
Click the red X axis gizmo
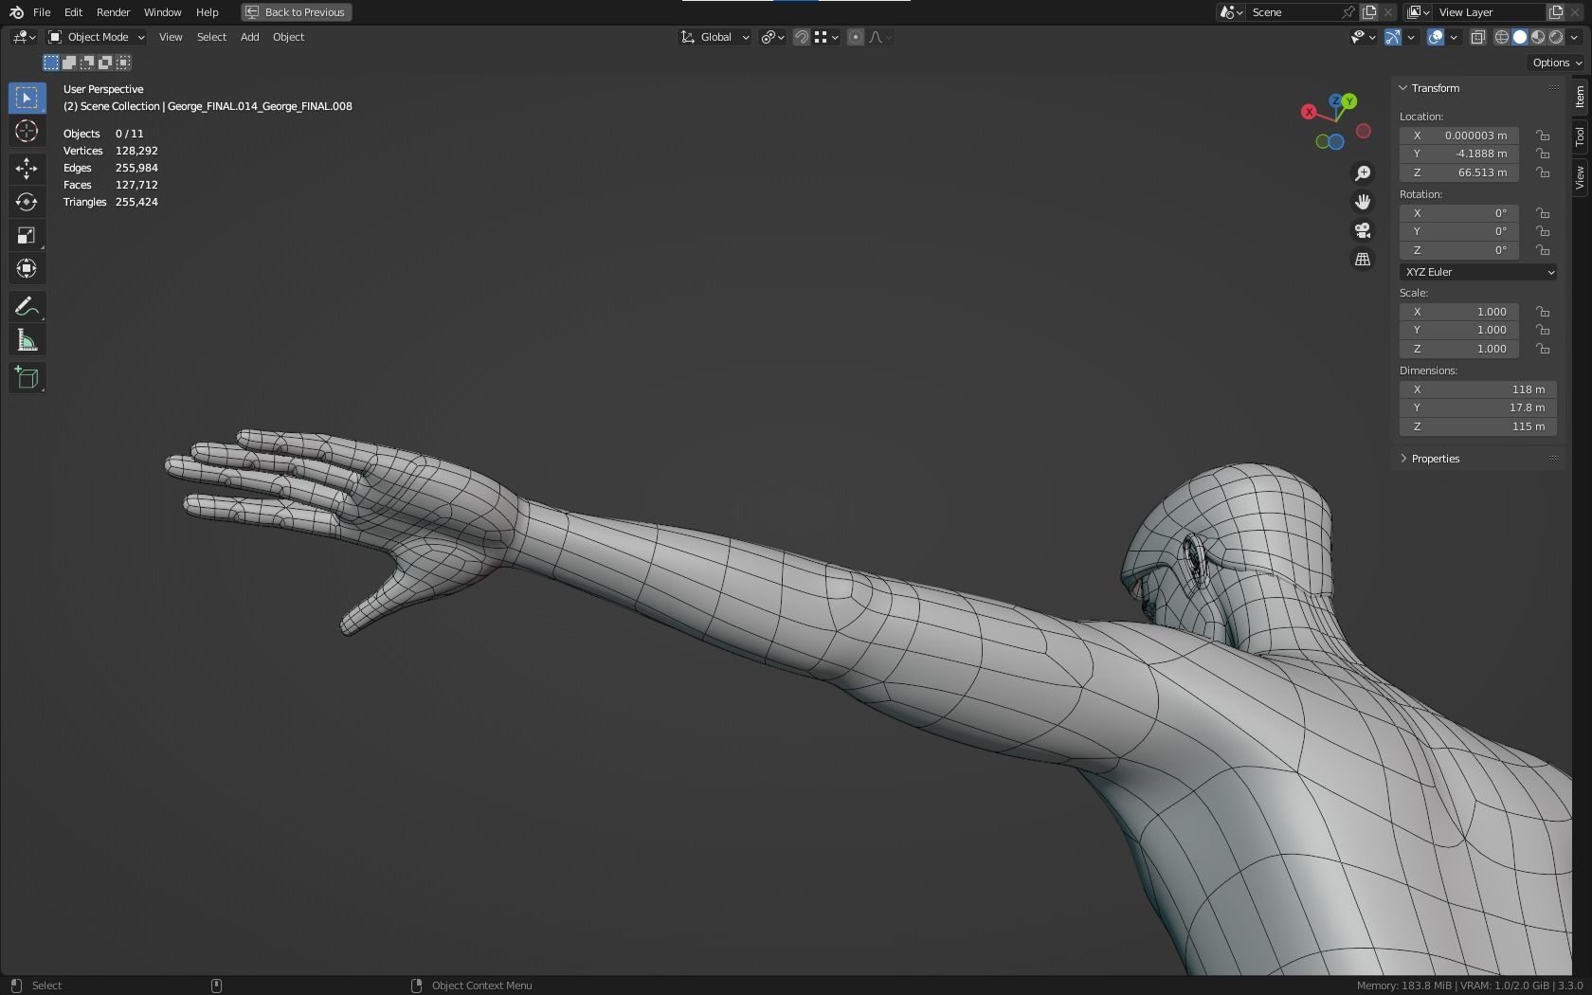click(x=1309, y=112)
